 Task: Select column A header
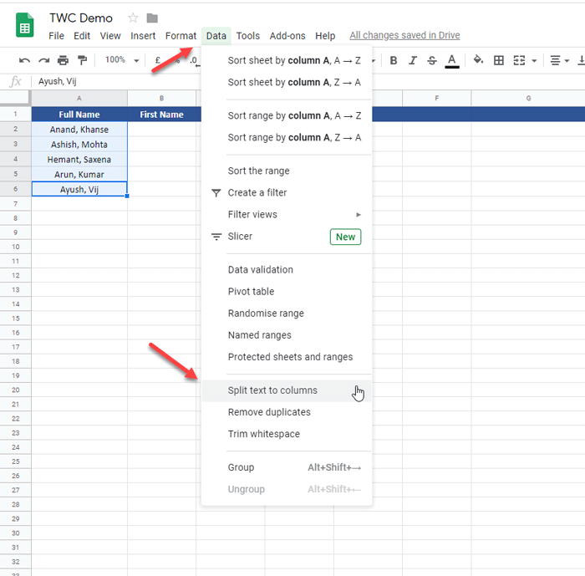point(79,98)
